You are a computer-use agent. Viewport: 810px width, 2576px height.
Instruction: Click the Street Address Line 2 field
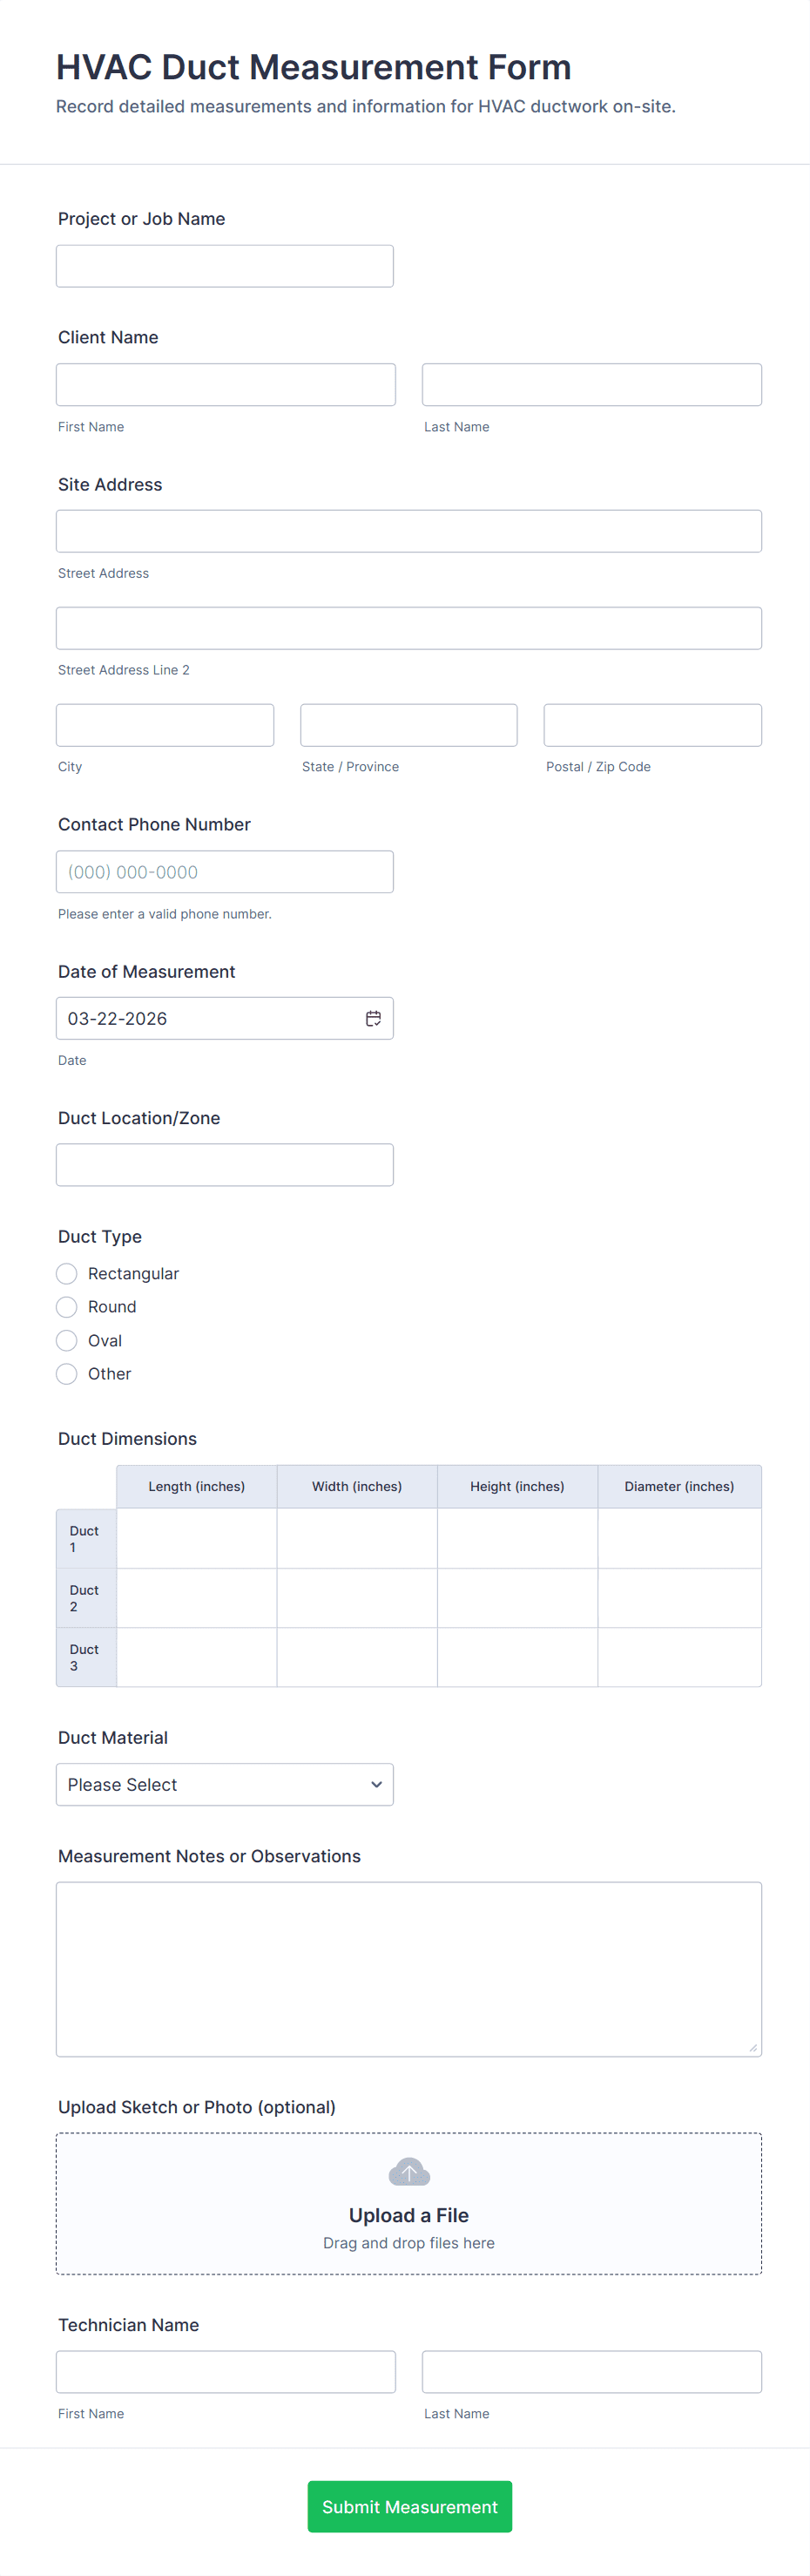point(408,628)
